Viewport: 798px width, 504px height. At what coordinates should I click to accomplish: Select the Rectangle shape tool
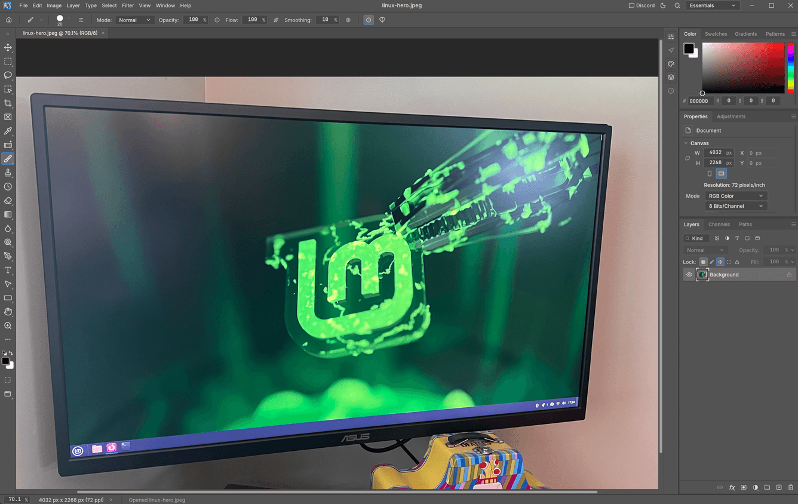(x=8, y=298)
